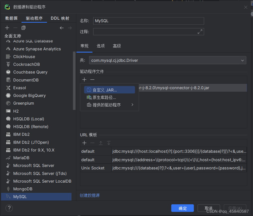Click the 名称 field containing MySQL
The width and height of the screenshot is (253, 216).
pyautogui.click(x=148, y=21)
